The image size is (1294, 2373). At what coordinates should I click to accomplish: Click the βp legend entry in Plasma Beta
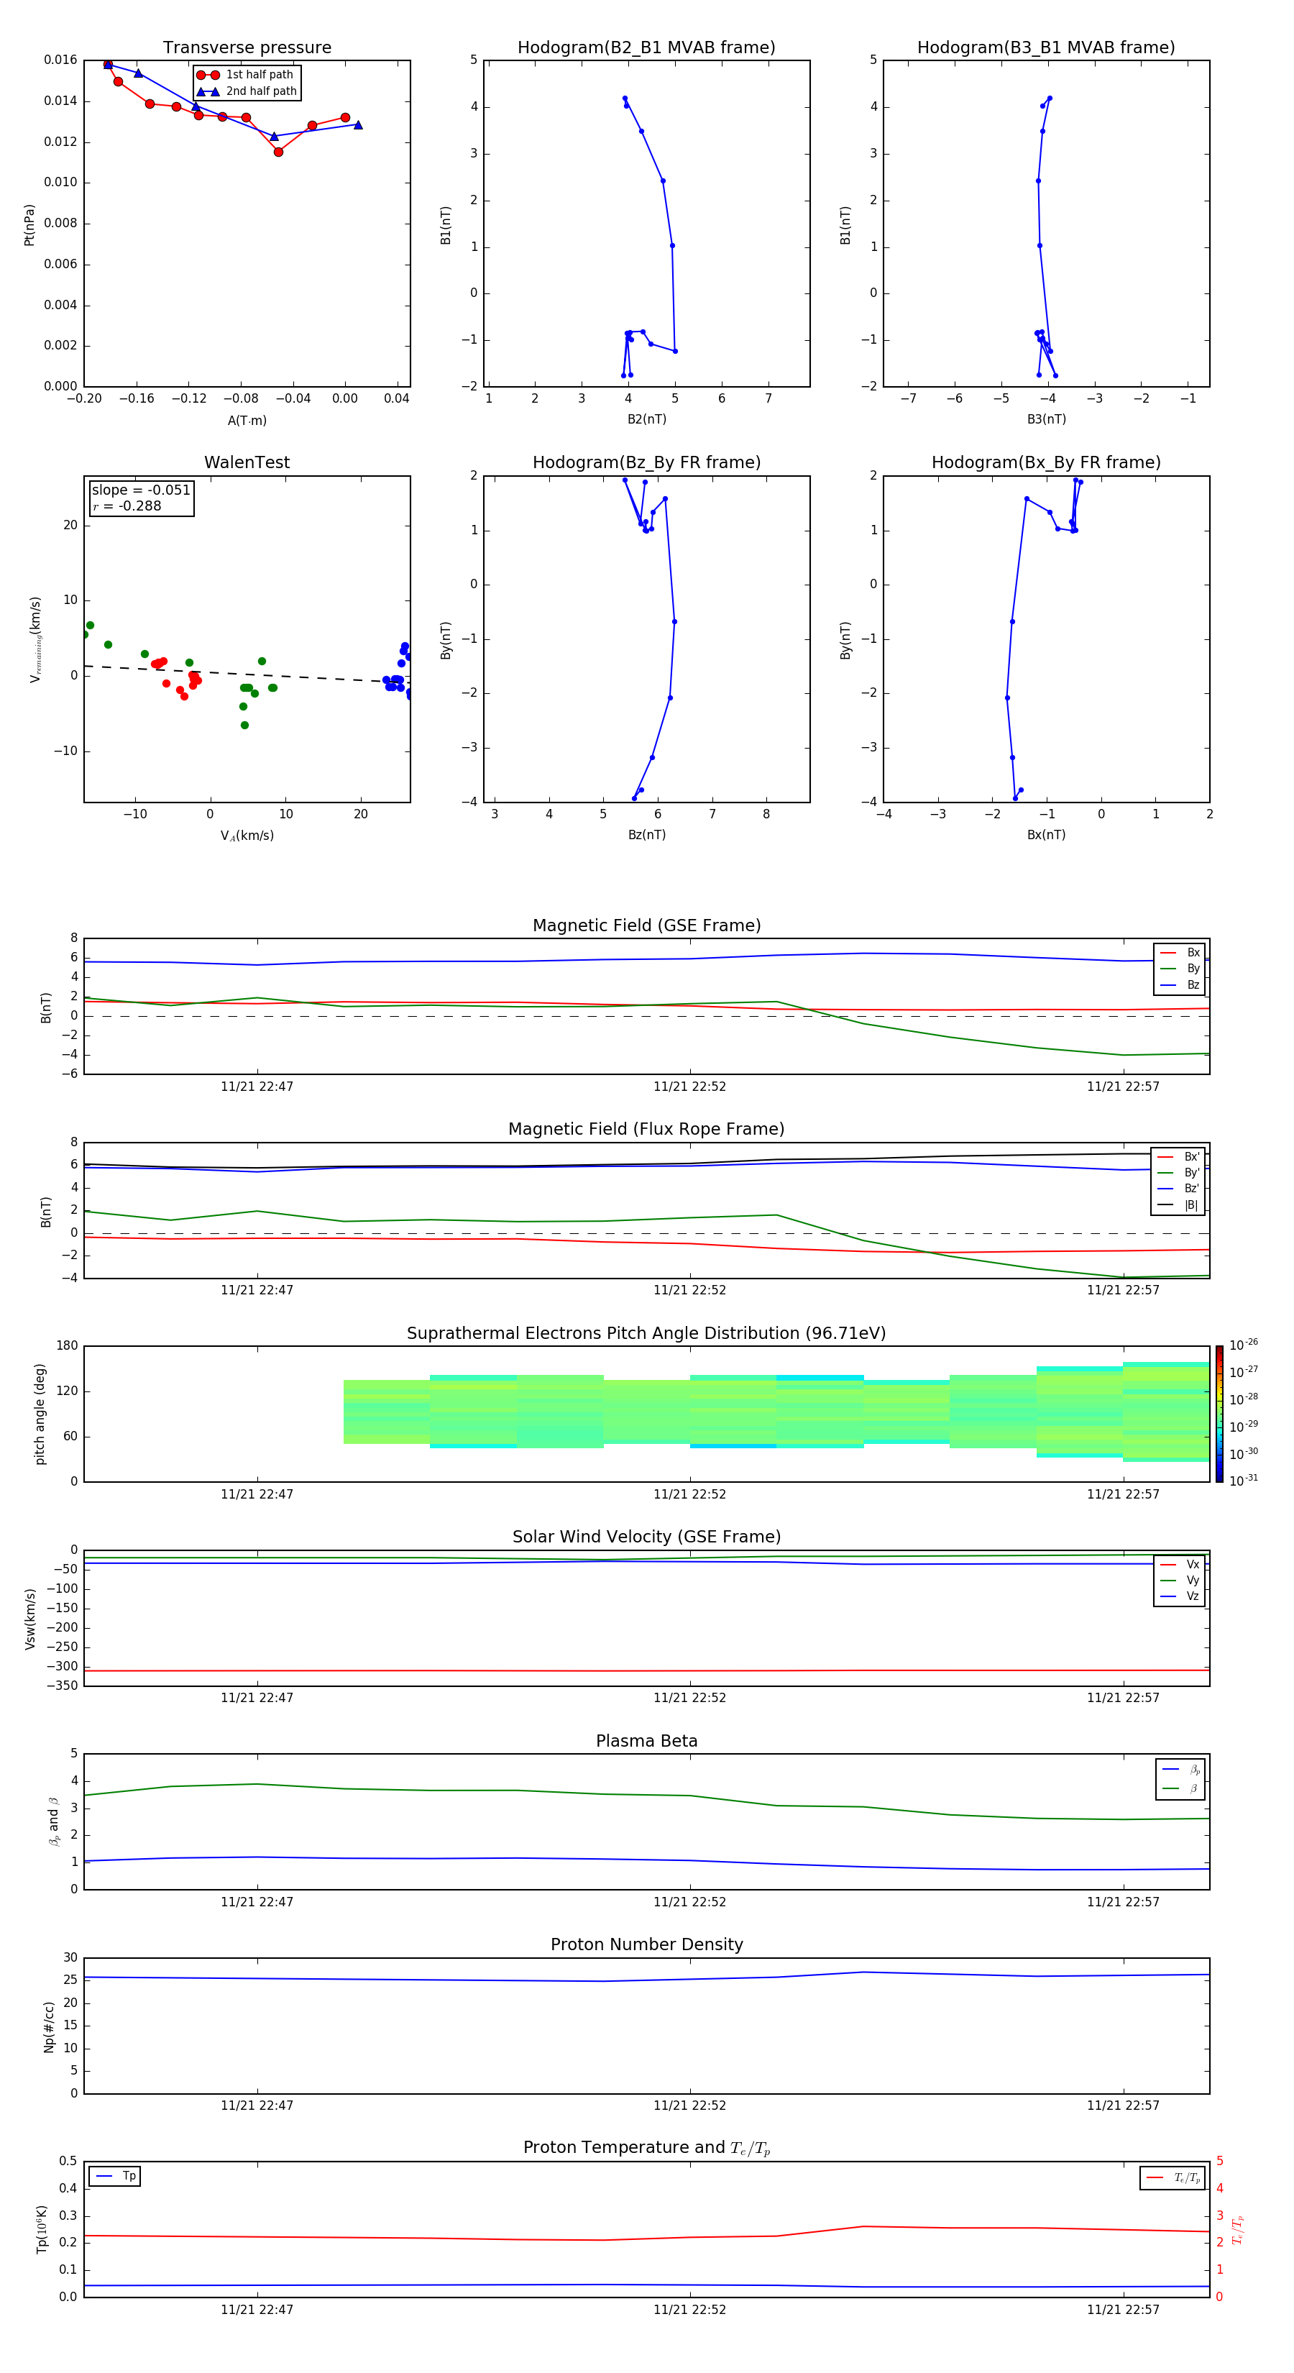pos(1182,1770)
